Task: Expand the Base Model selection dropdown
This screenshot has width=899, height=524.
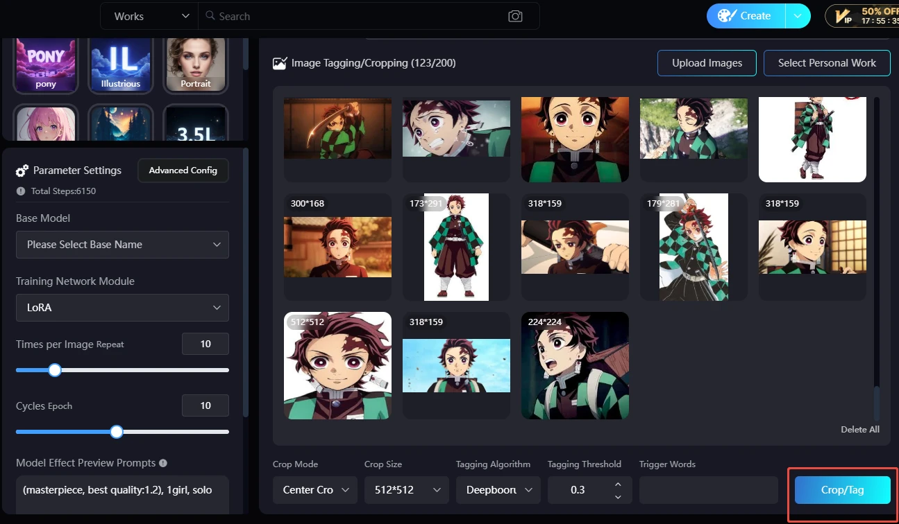Action: (122, 245)
